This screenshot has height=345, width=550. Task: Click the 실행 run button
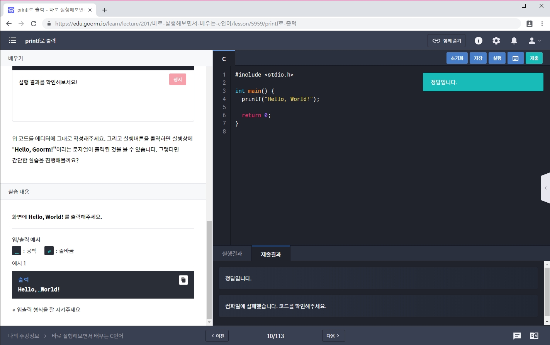(497, 58)
